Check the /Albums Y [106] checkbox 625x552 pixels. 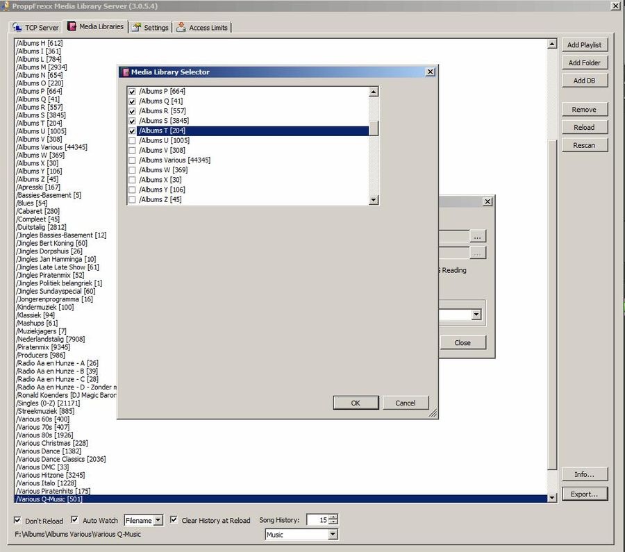pyautogui.click(x=133, y=190)
